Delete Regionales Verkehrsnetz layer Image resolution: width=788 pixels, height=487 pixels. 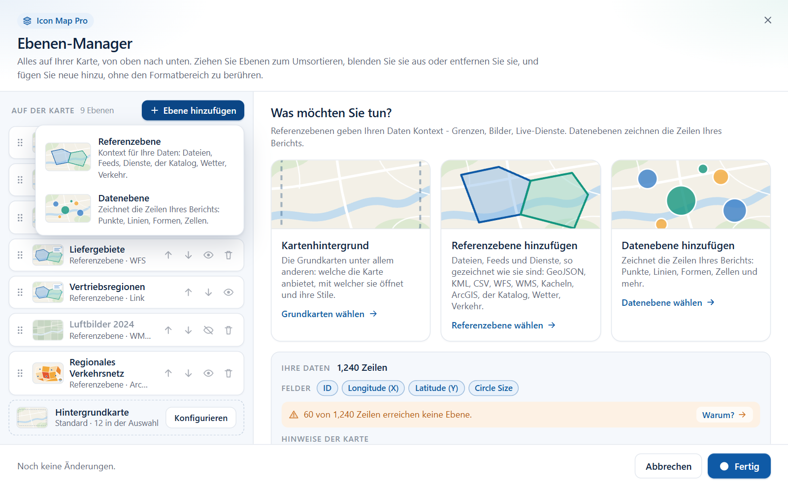[229, 373]
